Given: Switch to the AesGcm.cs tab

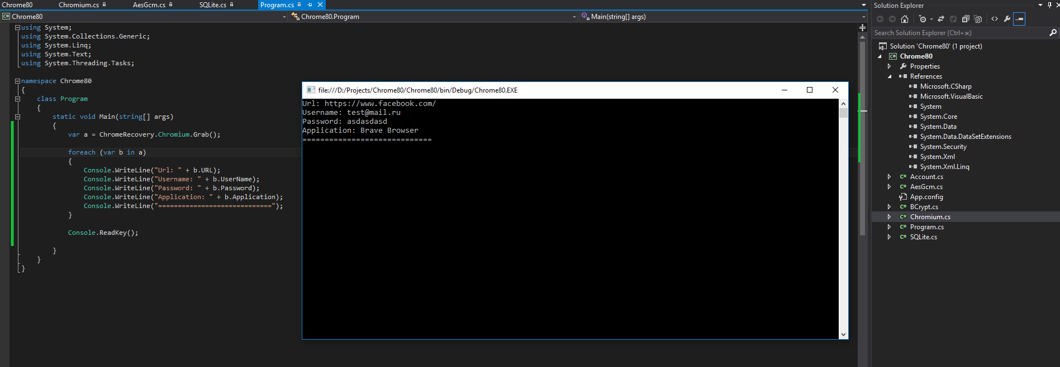Looking at the screenshot, I should click(x=149, y=5).
